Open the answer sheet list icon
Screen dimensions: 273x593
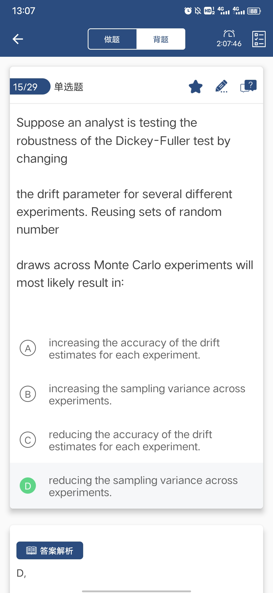click(259, 39)
